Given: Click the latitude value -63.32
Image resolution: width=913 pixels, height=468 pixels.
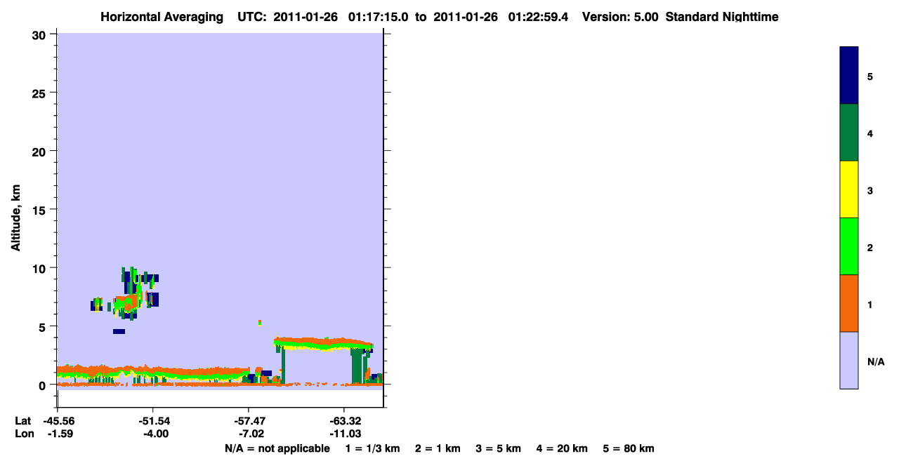Looking at the screenshot, I should (346, 421).
